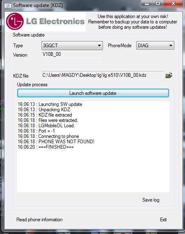
Task: Open the PhoneMode dropdown showing DIAG
Action: click(155, 46)
